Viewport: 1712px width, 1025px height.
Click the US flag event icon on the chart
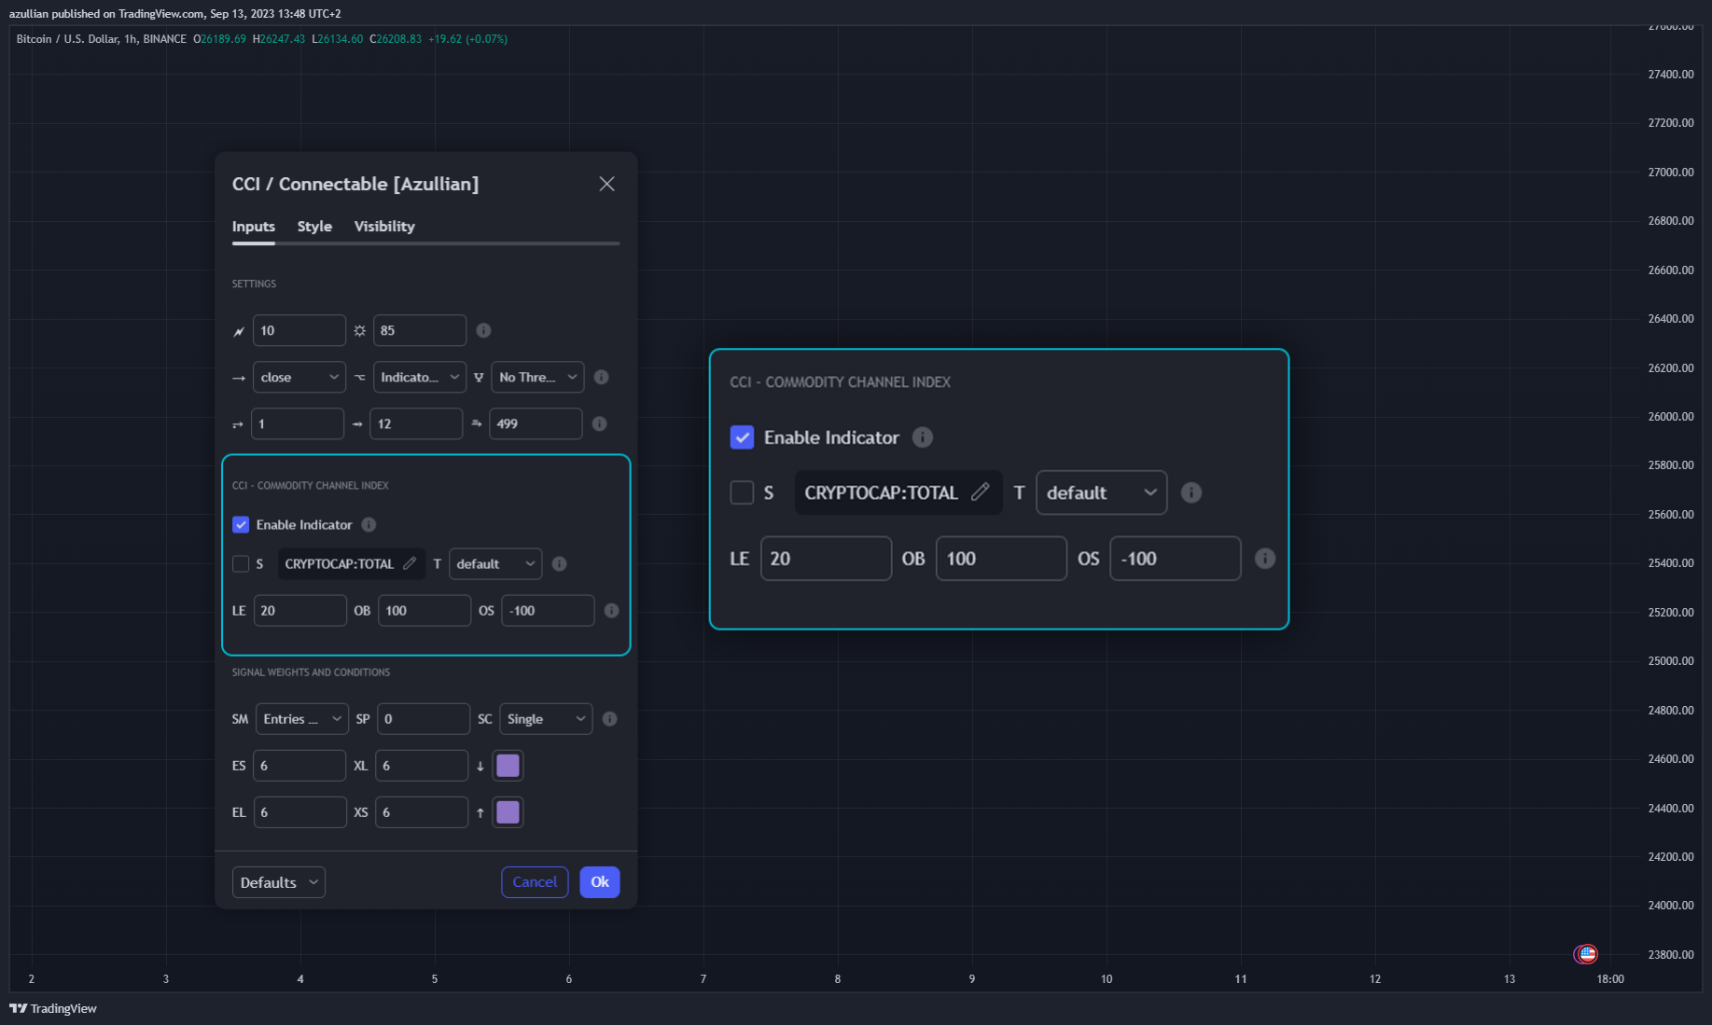click(x=1586, y=954)
